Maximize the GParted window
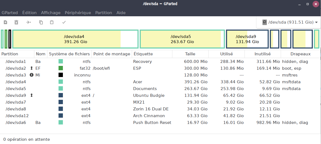The image size is (321, 144). [308, 4]
